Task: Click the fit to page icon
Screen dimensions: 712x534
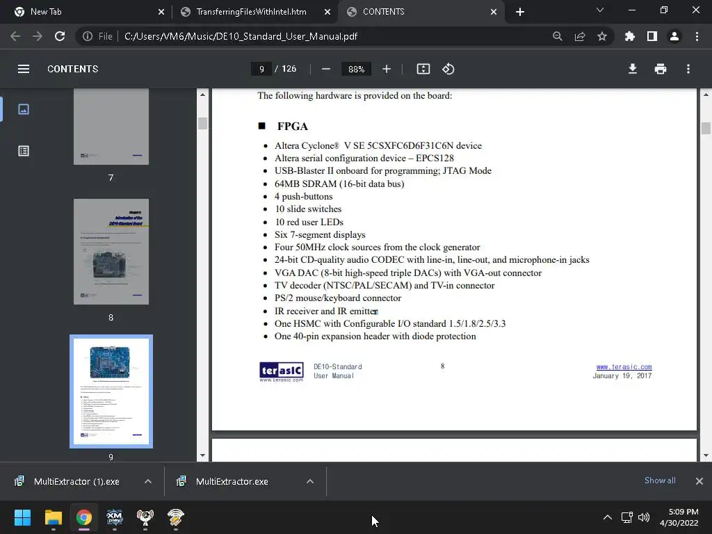Action: (x=423, y=69)
